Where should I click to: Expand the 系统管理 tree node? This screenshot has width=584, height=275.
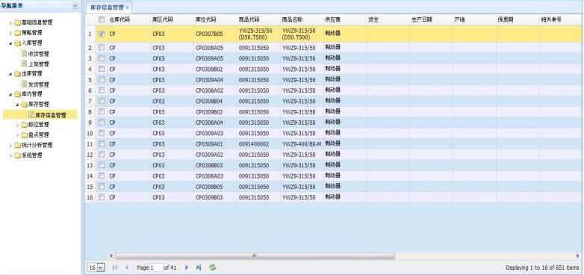(10, 155)
